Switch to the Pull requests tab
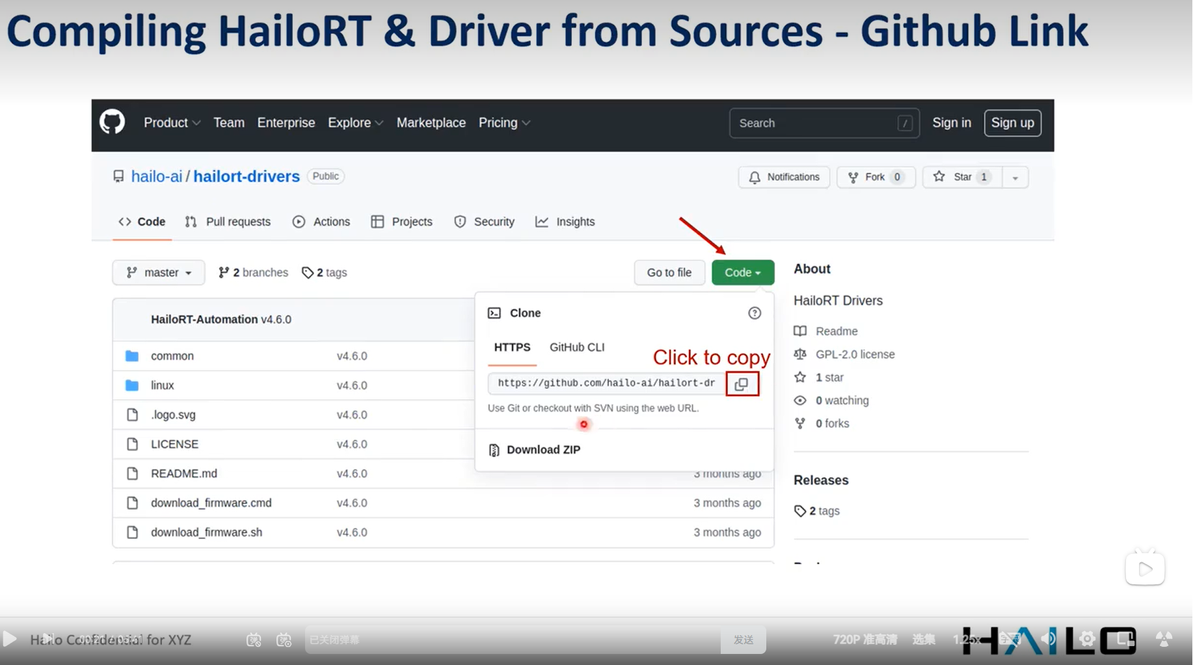The image size is (1193, 665). click(x=228, y=222)
